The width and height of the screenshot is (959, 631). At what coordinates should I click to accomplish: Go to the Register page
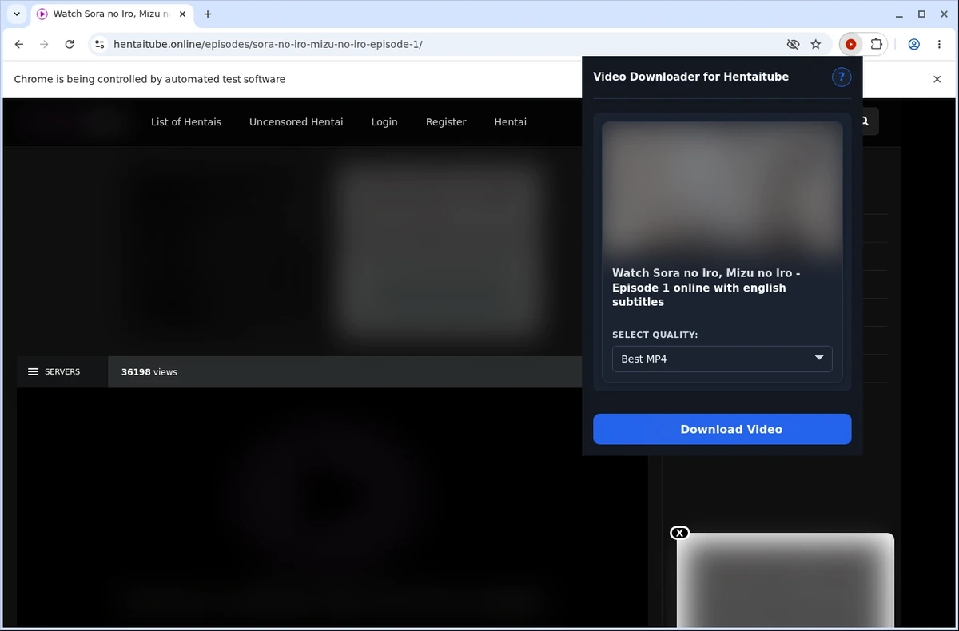(446, 122)
